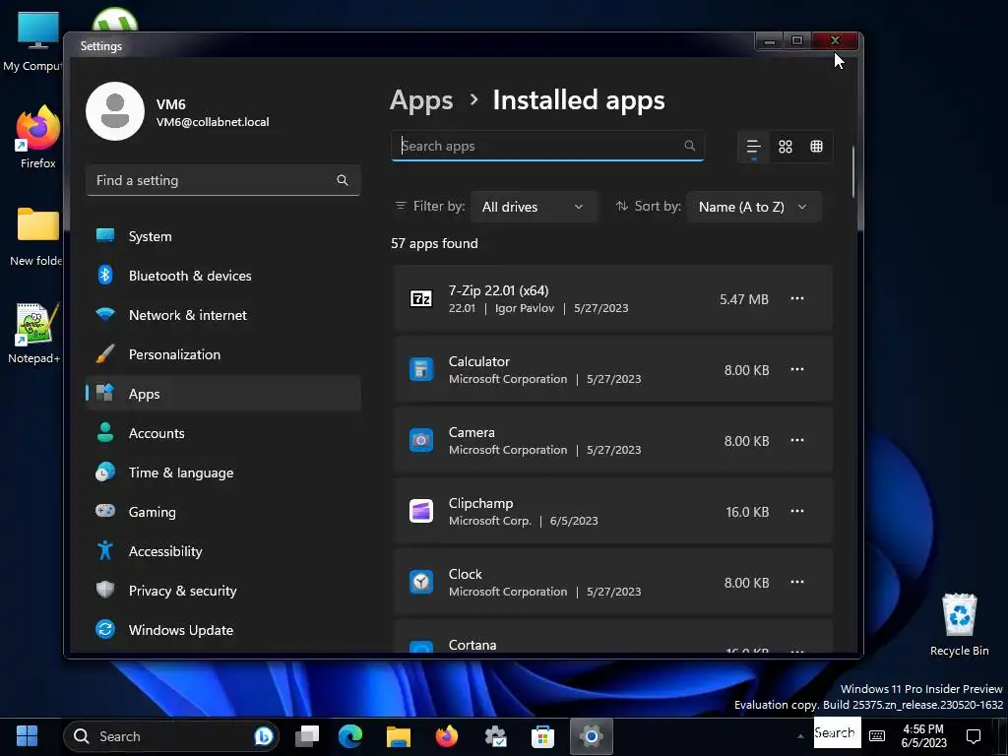Screen dimensions: 1008x756
Task: Expand the Name (A to Z) sort dropdown
Action: click(754, 207)
